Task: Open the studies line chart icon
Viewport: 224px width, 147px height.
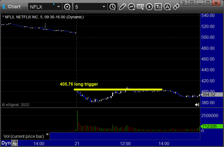Action: pos(131,7)
